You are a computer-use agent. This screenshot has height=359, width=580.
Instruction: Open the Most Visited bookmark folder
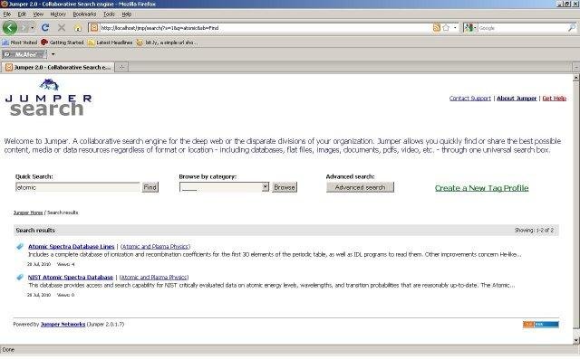(x=20, y=43)
